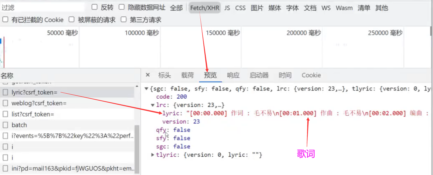
Task: Select the Fetch/XHR filter
Action: point(205,8)
